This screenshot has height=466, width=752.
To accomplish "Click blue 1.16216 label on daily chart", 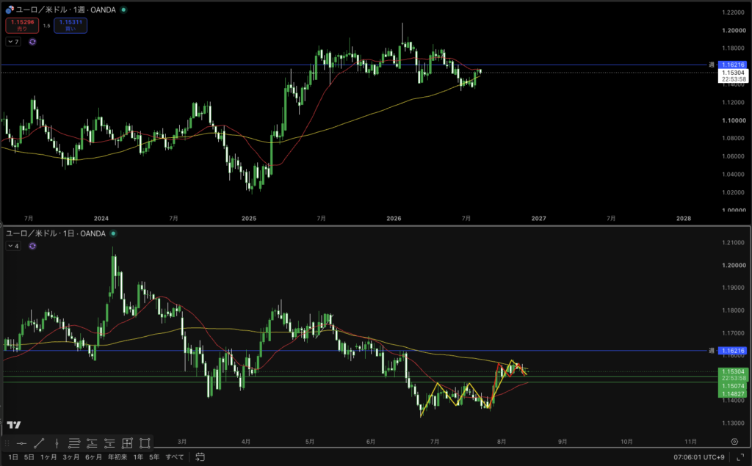I will [733, 351].
